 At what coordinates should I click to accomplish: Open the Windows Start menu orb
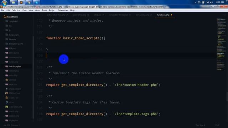pyautogui.click(x=4, y=2)
